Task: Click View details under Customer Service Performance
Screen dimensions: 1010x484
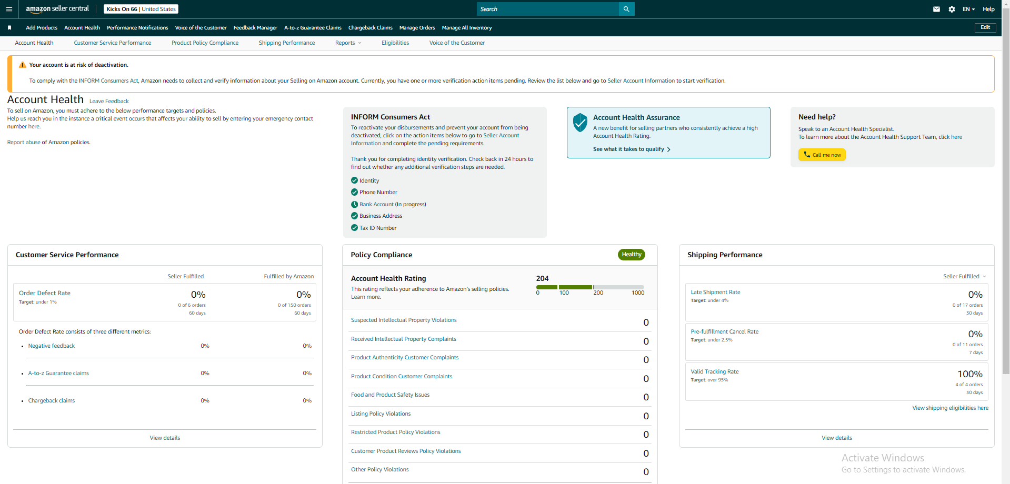Action: tap(165, 438)
